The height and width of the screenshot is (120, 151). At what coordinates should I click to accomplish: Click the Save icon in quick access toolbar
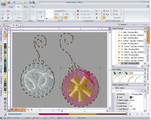9,2
